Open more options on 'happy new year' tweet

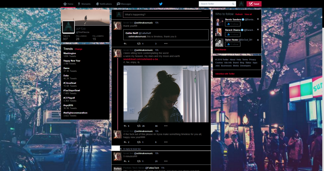pos(166,142)
